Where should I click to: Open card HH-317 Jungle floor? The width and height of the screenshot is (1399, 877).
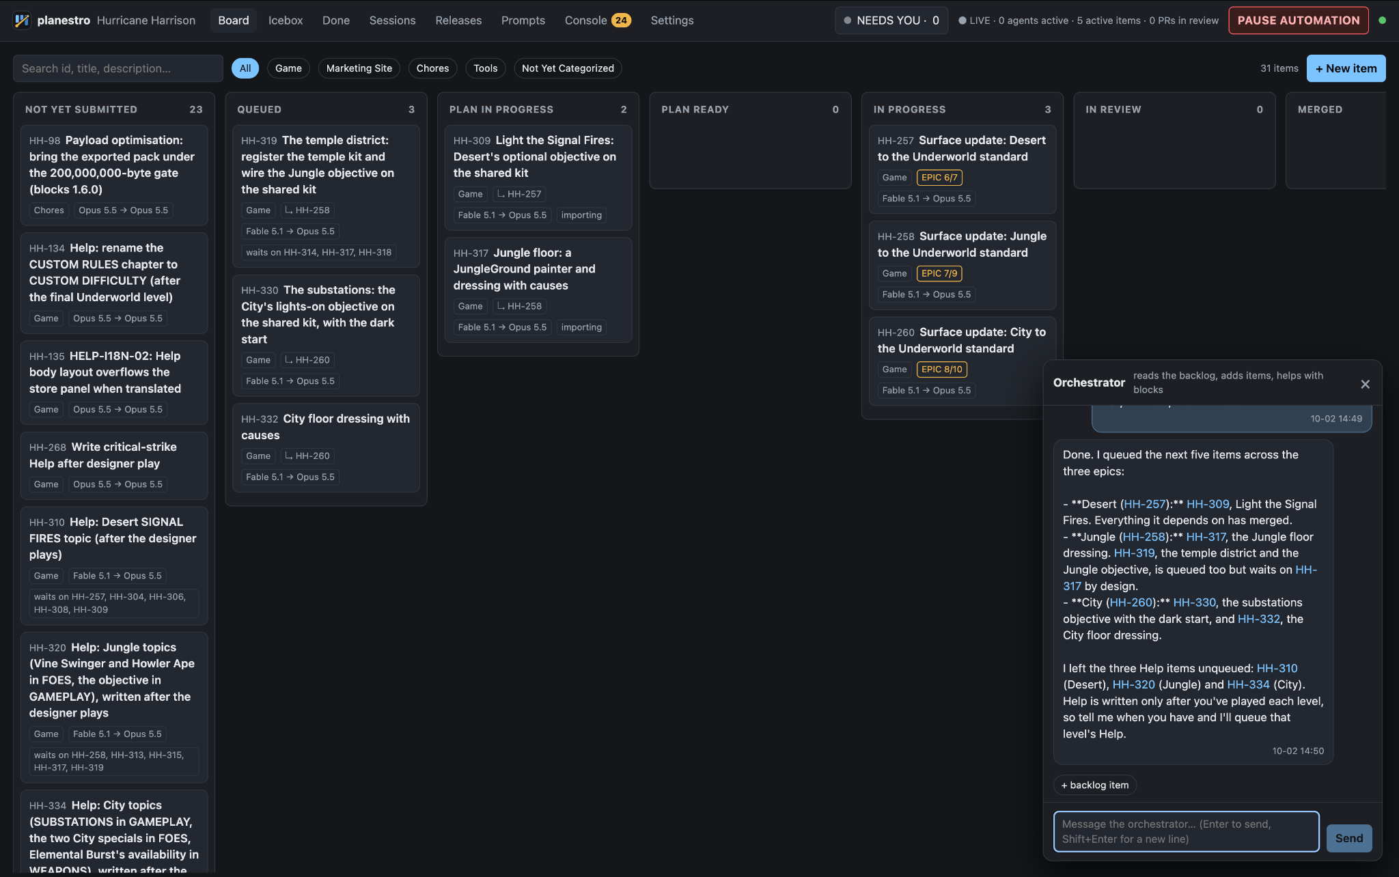tap(538, 290)
